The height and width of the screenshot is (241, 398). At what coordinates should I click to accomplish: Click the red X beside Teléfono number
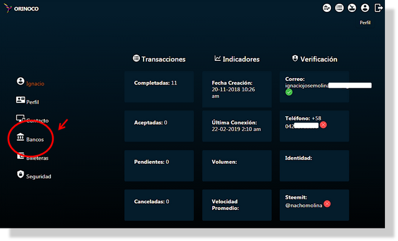click(323, 125)
